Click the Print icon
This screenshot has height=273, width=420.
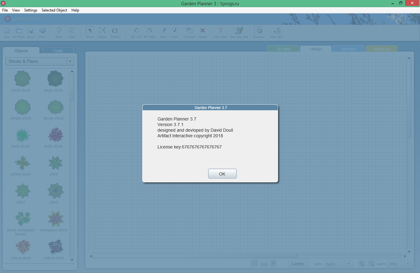pyautogui.click(x=42, y=31)
